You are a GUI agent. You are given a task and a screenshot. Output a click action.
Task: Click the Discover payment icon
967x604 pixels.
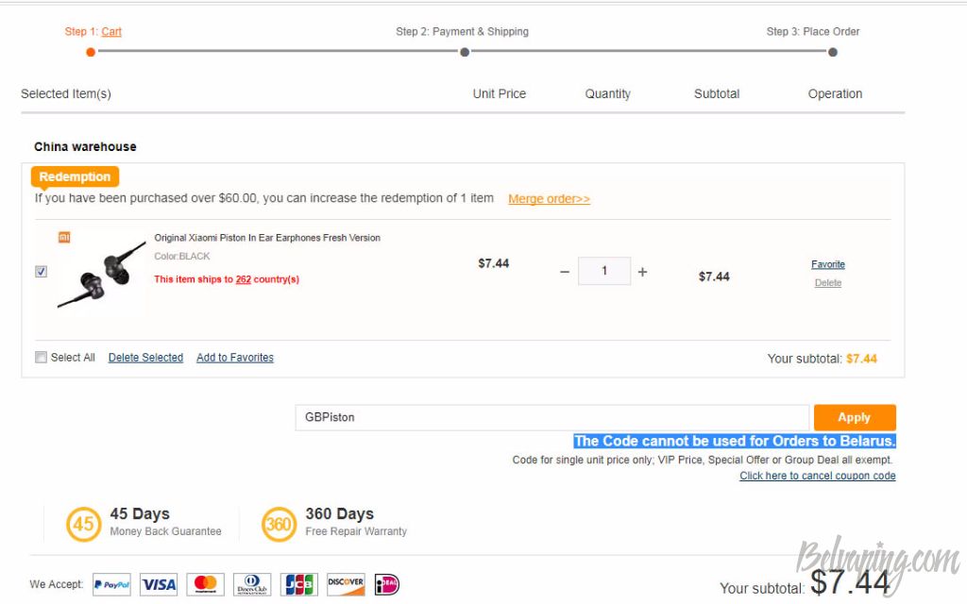[346, 584]
